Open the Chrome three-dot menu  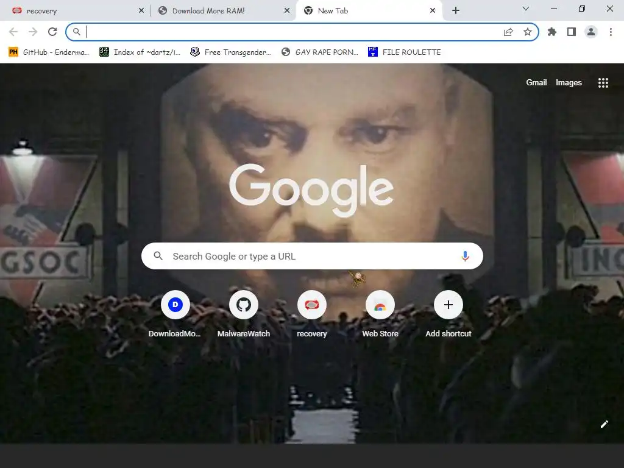(611, 32)
